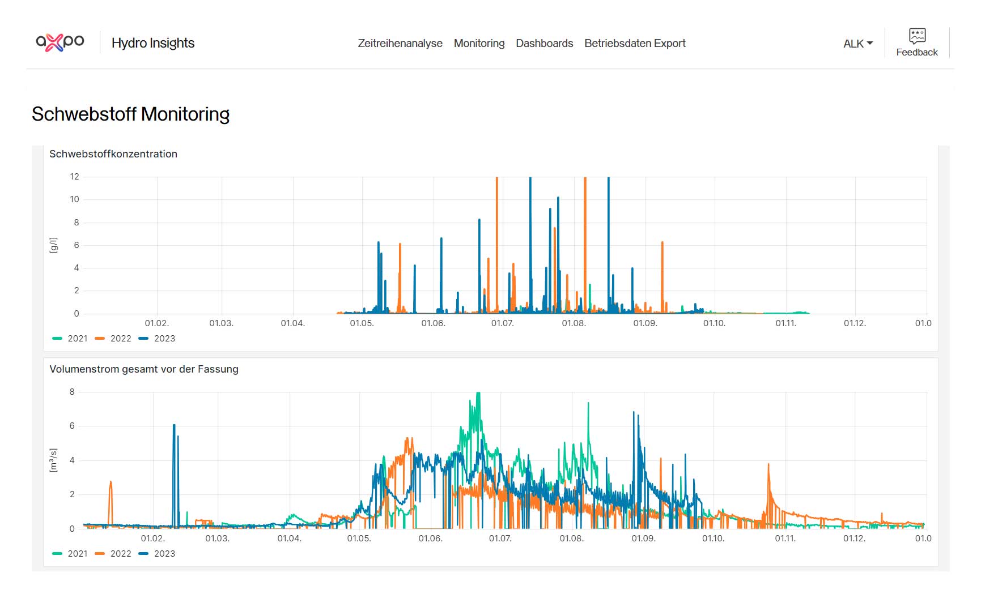981x594 pixels.
Task: Click the Schwebstoffkonzentration chart plot area
Action: 506,245
